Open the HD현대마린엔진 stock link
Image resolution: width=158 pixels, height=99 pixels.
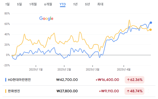19,80
